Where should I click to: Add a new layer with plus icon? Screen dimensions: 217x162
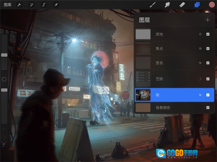[x=208, y=20]
